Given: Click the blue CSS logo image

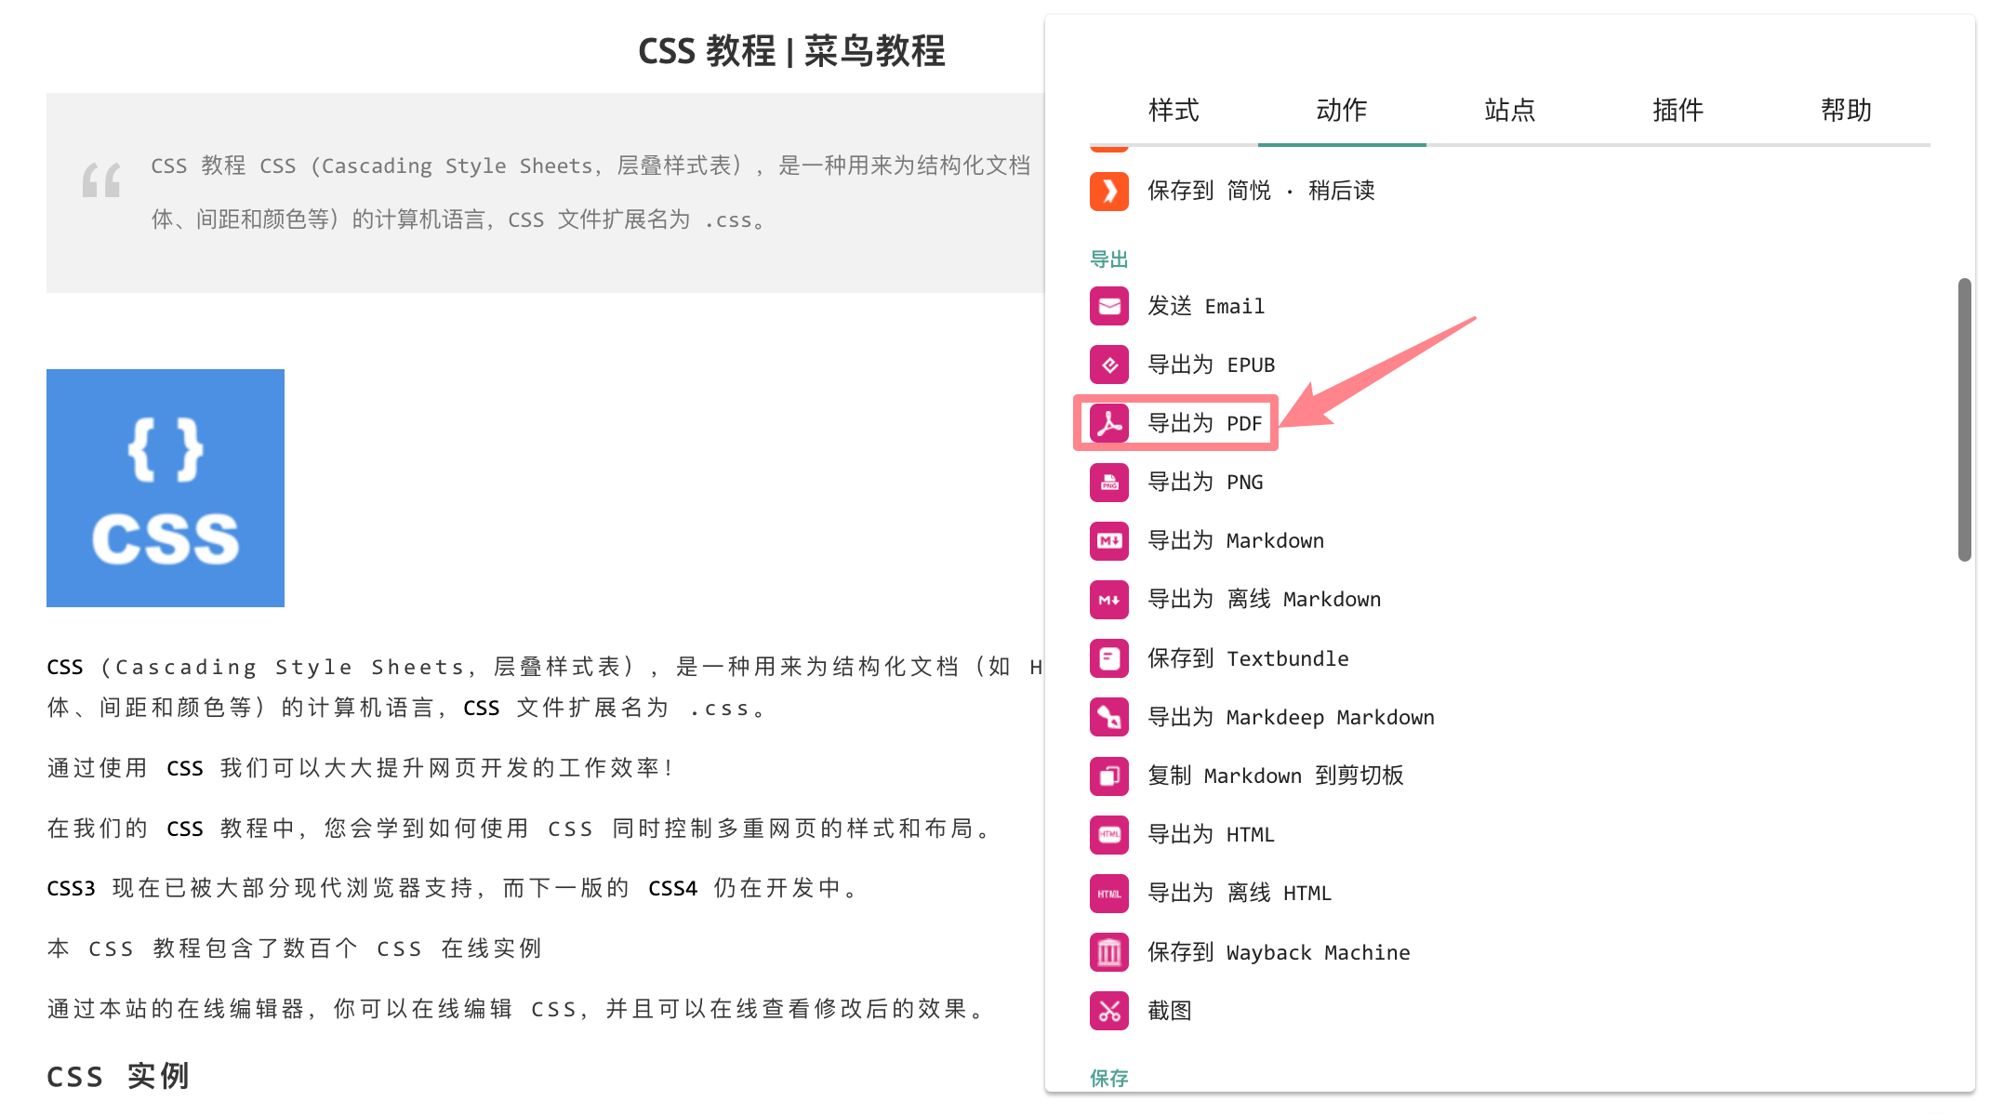Looking at the screenshot, I should [166, 488].
